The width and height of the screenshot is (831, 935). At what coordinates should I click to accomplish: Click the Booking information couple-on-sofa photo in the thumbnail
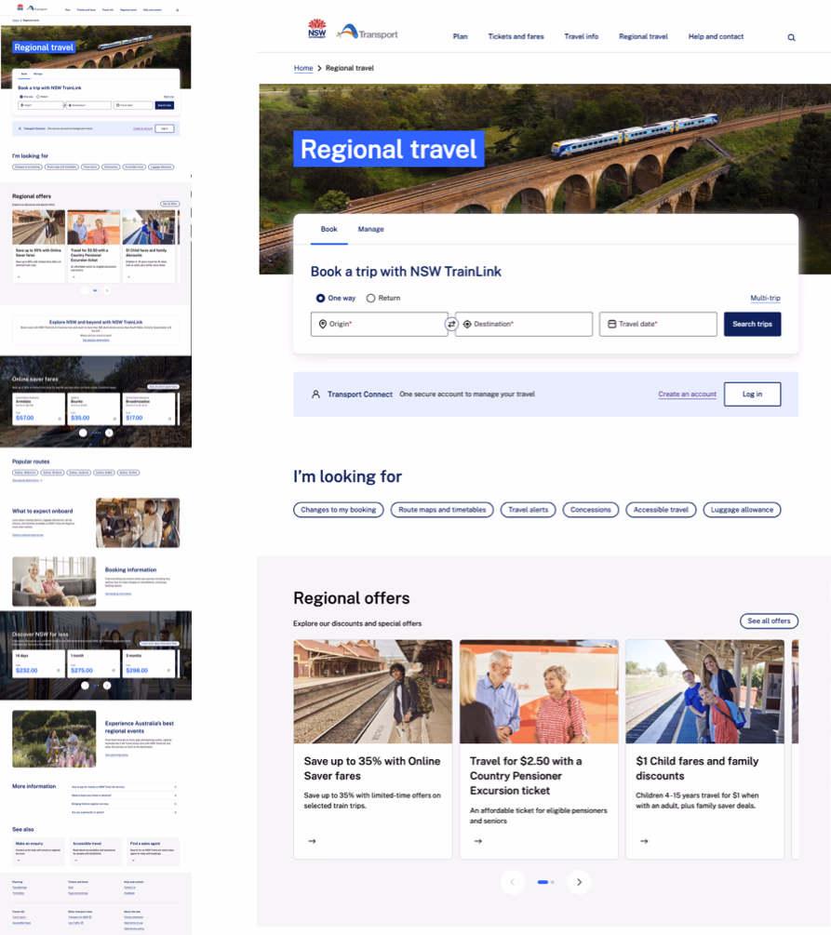coord(54,581)
